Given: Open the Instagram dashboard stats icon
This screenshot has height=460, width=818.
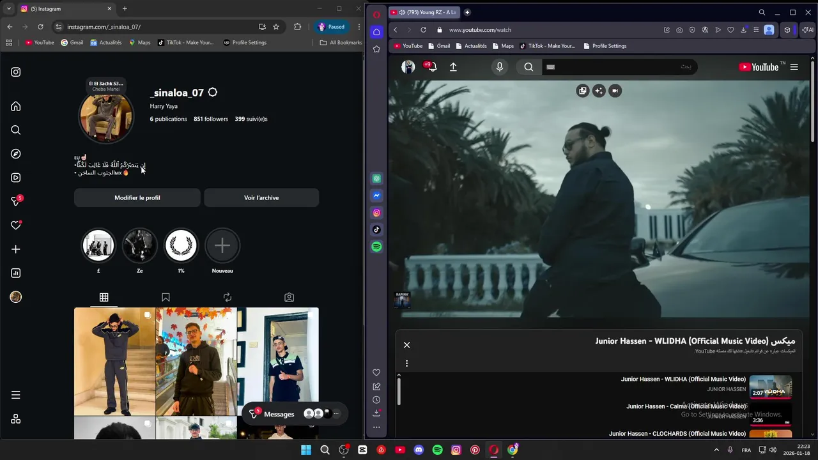Looking at the screenshot, I should tap(16, 273).
